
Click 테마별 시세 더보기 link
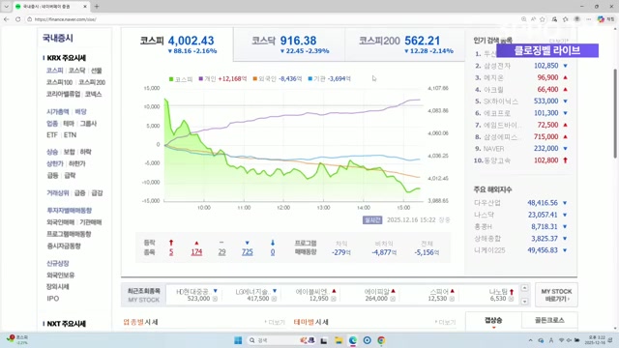point(445,322)
